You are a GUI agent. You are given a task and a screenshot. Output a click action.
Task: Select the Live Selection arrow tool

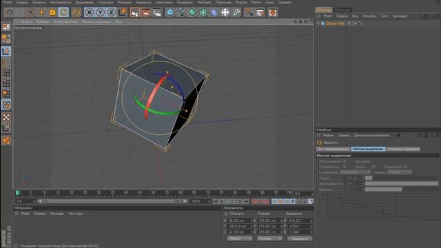coord(30,12)
